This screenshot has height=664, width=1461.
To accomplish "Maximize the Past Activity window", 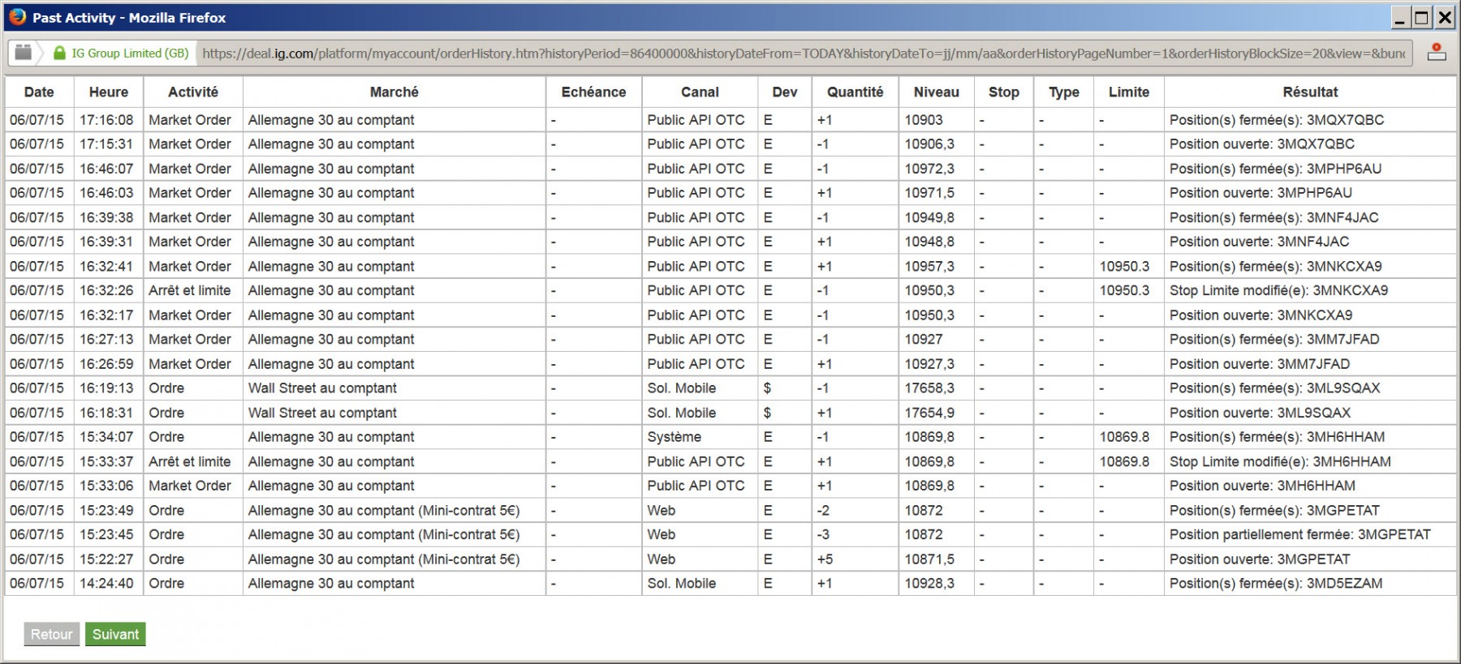I will pyautogui.click(x=1422, y=17).
